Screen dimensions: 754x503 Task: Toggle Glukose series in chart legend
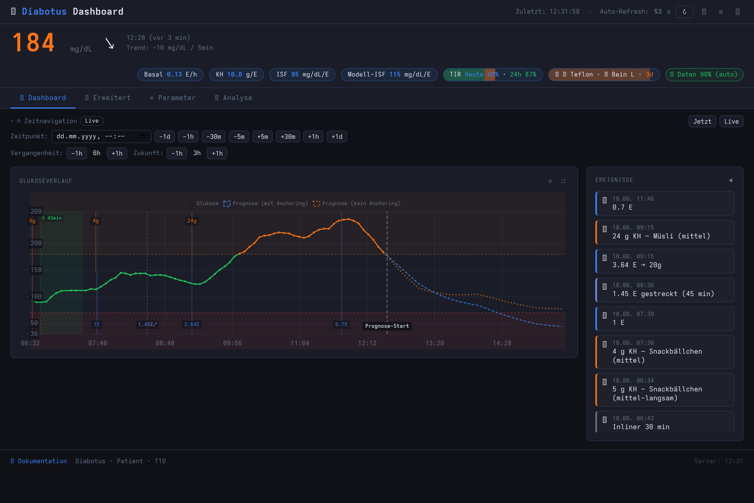point(203,204)
